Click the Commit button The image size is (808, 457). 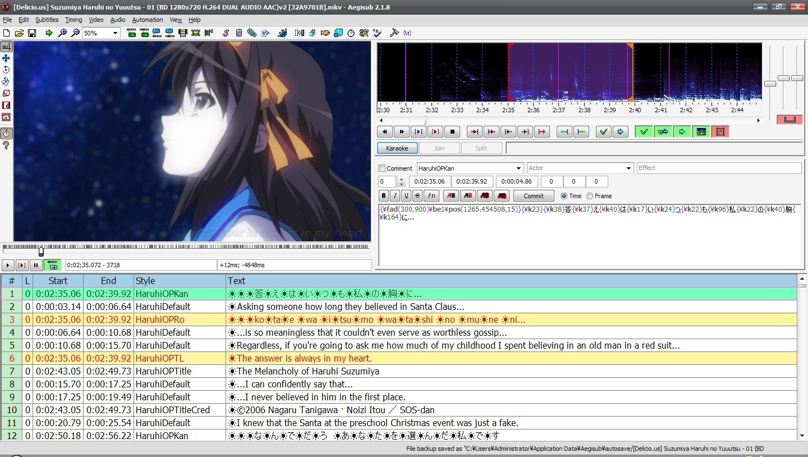pyautogui.click(x=534, y=196)
